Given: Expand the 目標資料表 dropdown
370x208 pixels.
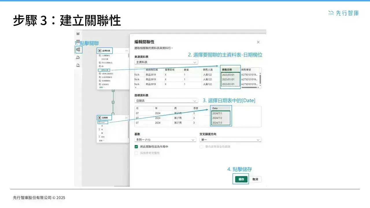Looking at the screenshot, I should click(x=166, y=101).
